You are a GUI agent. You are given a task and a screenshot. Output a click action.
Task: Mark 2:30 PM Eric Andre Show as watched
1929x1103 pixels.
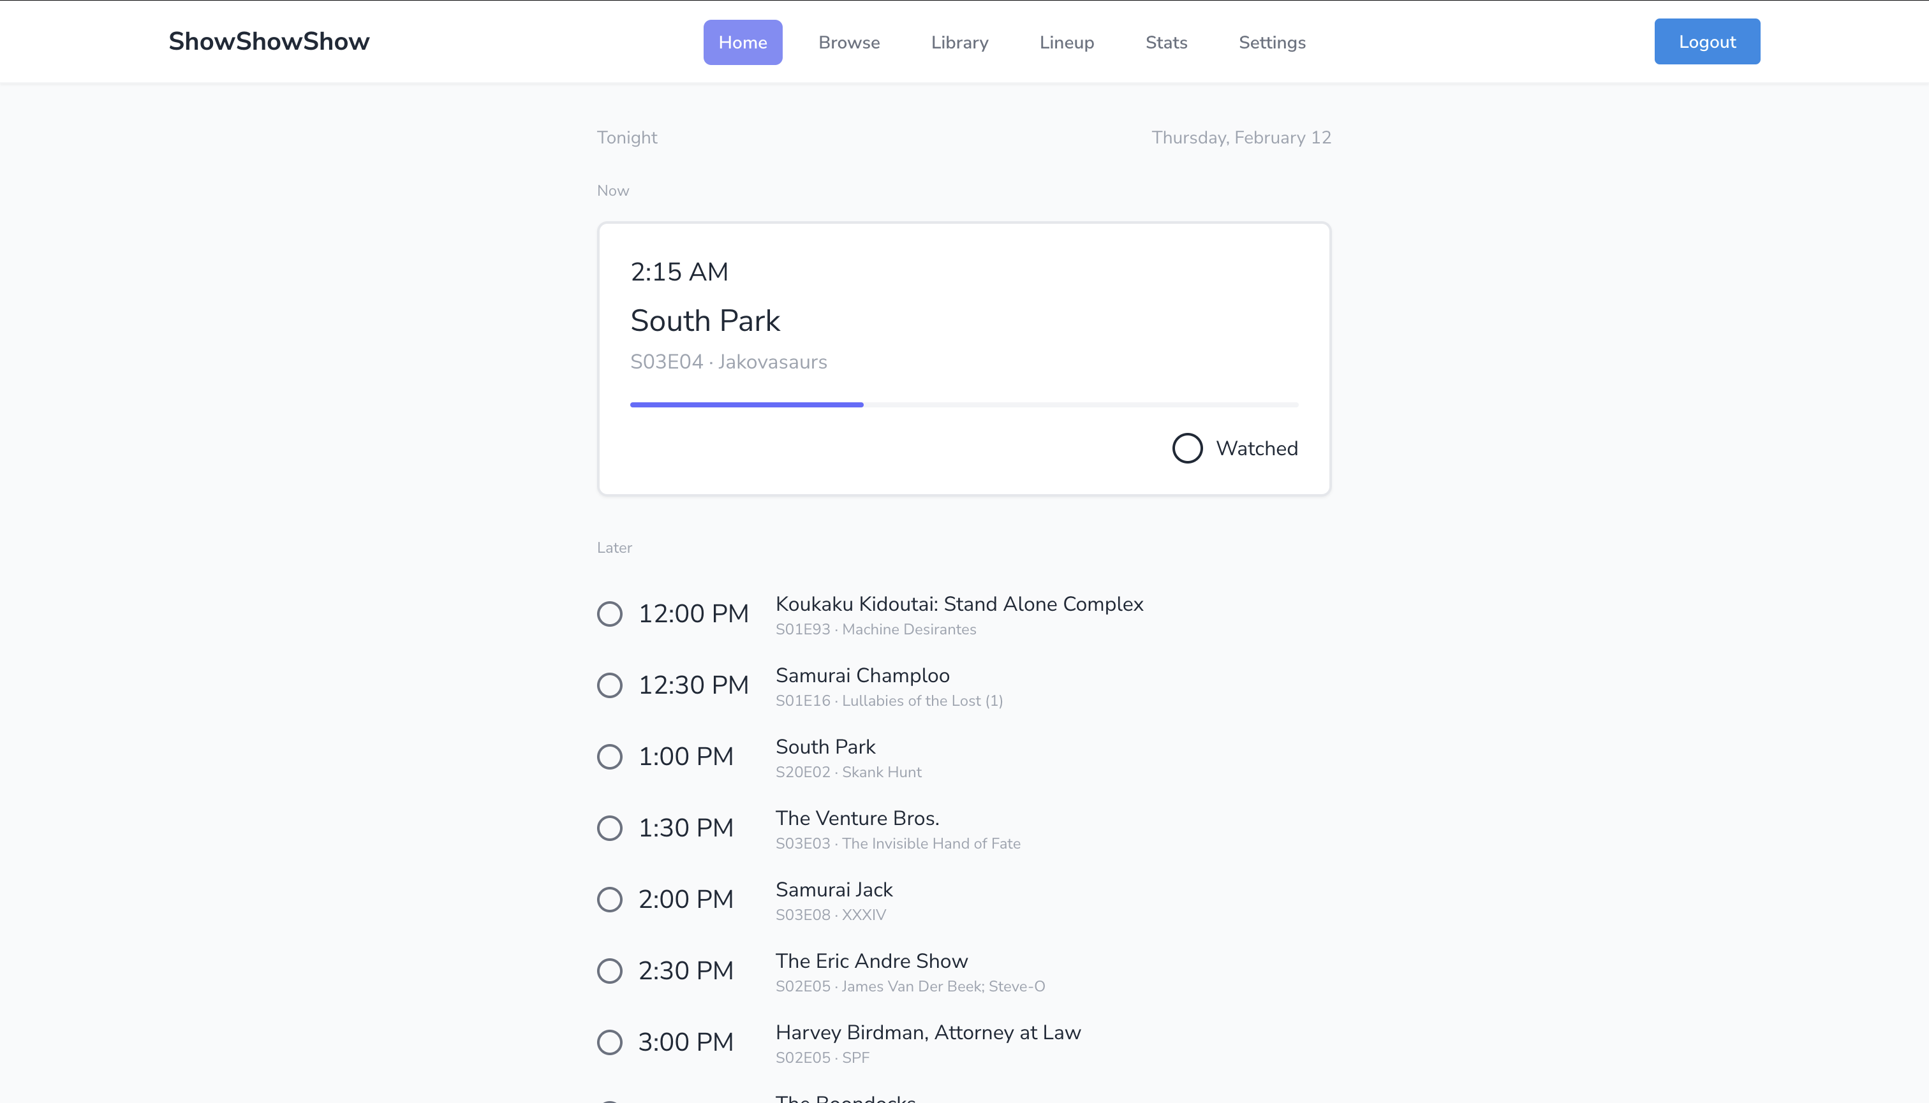[609, 970]
